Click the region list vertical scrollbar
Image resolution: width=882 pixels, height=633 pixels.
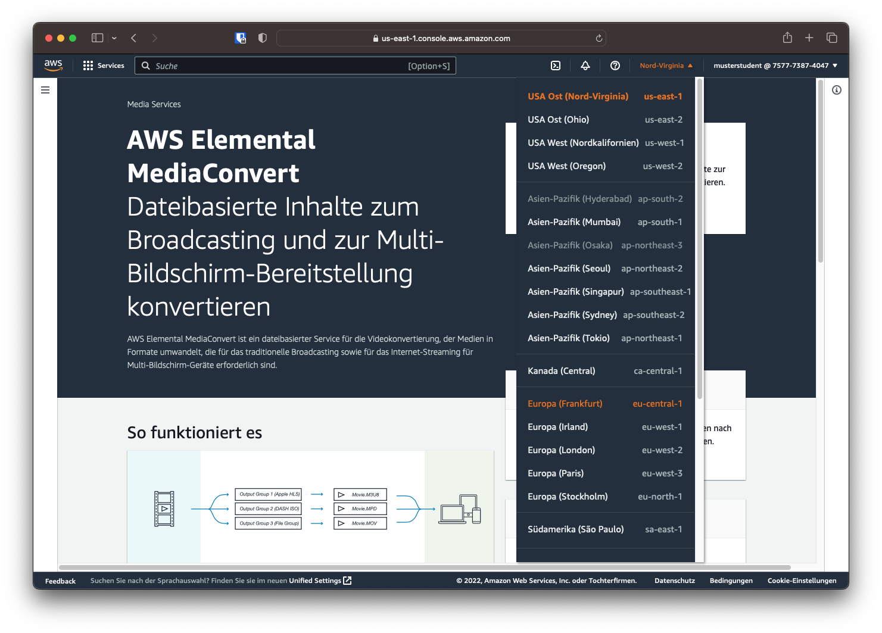[x=700, y=239]
